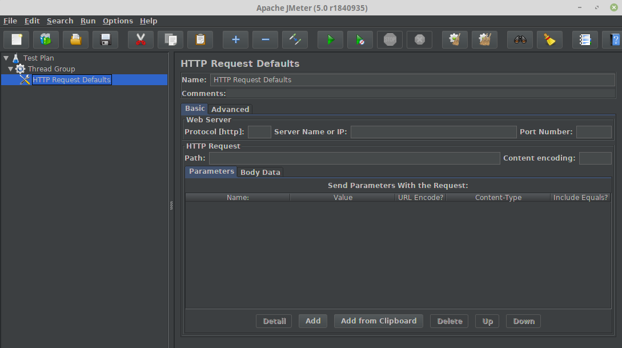Image resolution: width=622 pixels, height=348 pixels.
Task: Open the Options menu
Action: 118,21
